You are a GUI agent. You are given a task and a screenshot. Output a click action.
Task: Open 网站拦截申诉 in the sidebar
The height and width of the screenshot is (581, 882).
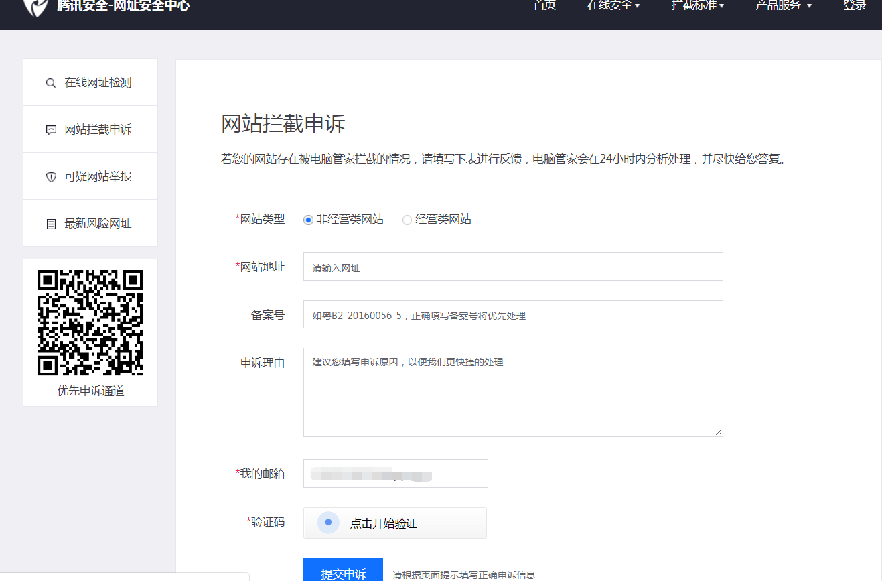pos(90,129)
